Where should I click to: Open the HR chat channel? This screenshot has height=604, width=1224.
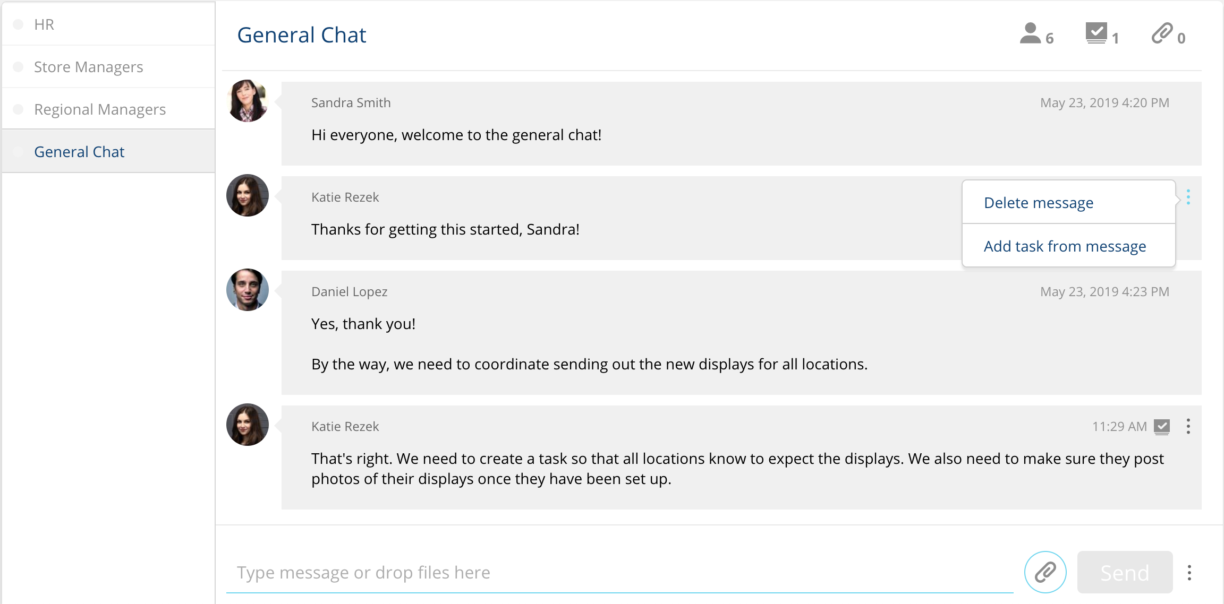[x=44, y=24]
